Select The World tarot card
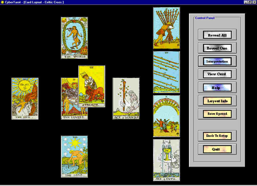The image size is (257, 186). tap(74, 38)
